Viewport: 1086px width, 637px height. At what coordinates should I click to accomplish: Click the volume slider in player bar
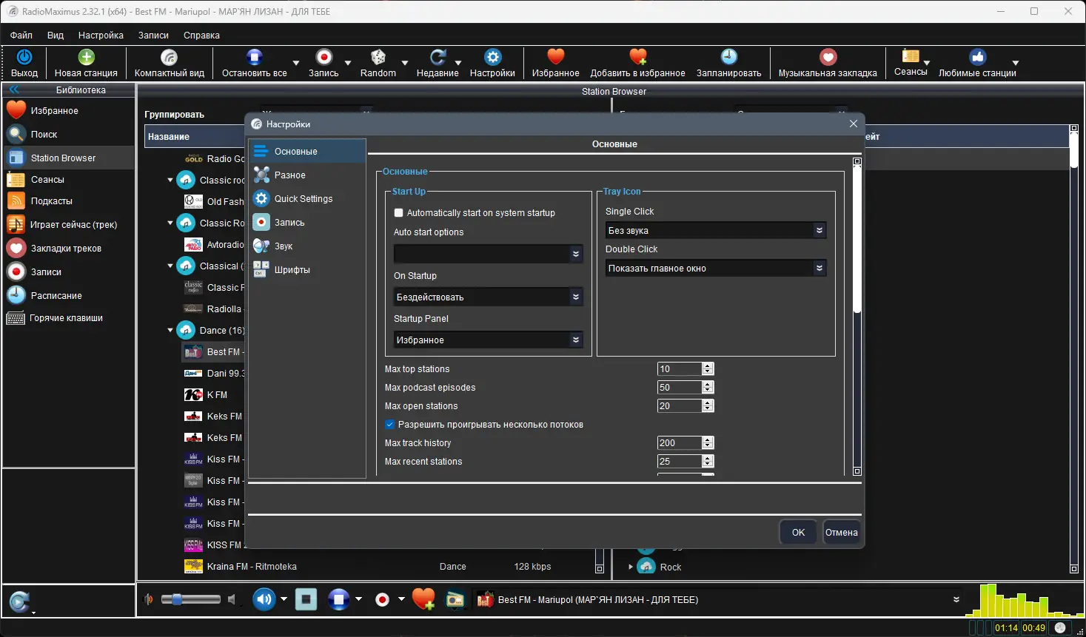tap(191, 599)
